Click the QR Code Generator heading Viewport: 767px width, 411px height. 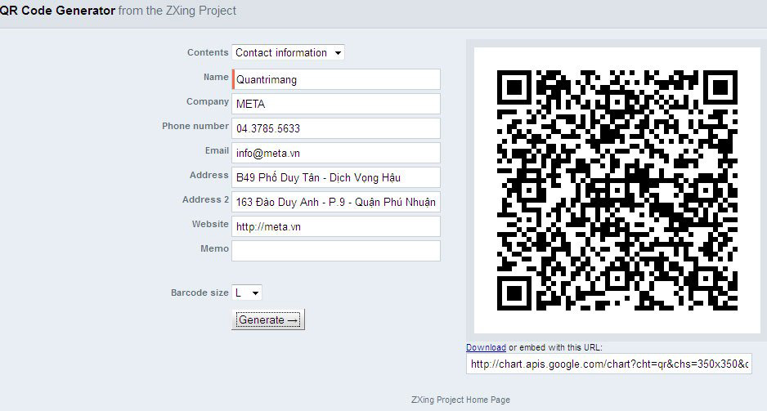click(57, 11)
